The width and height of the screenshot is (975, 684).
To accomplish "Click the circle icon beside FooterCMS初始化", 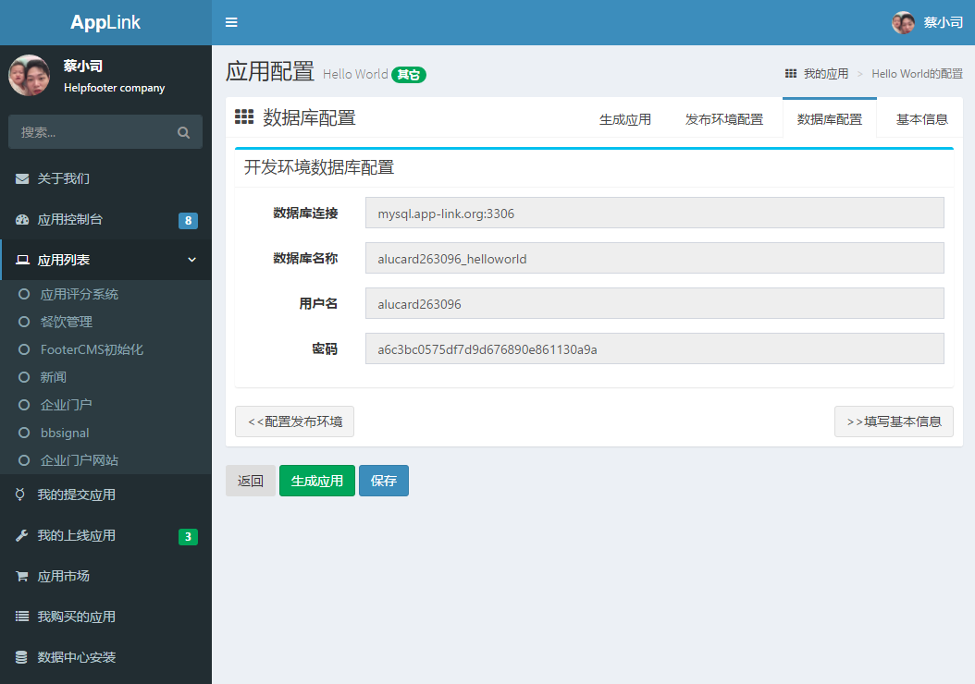I will [x=24, y=349].
